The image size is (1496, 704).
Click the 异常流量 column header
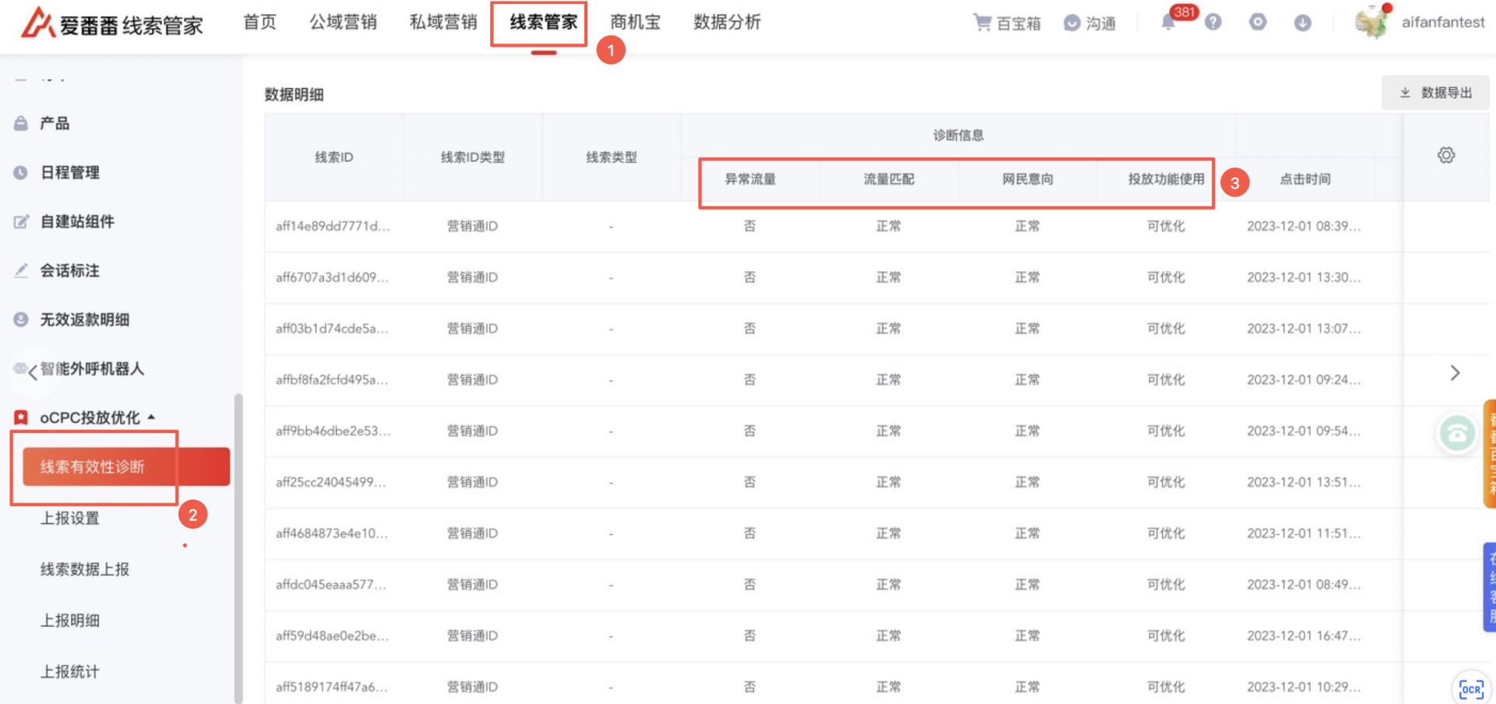750,179
